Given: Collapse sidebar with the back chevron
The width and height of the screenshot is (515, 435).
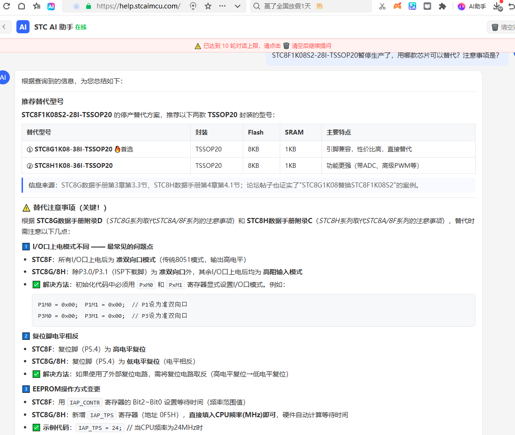Looking at the screenshot, I should click(5, 27).
